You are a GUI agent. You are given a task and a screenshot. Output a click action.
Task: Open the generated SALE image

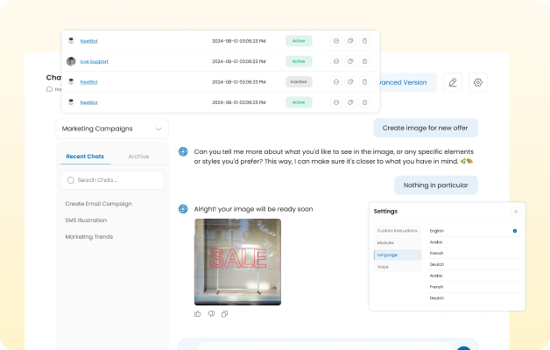237,262
